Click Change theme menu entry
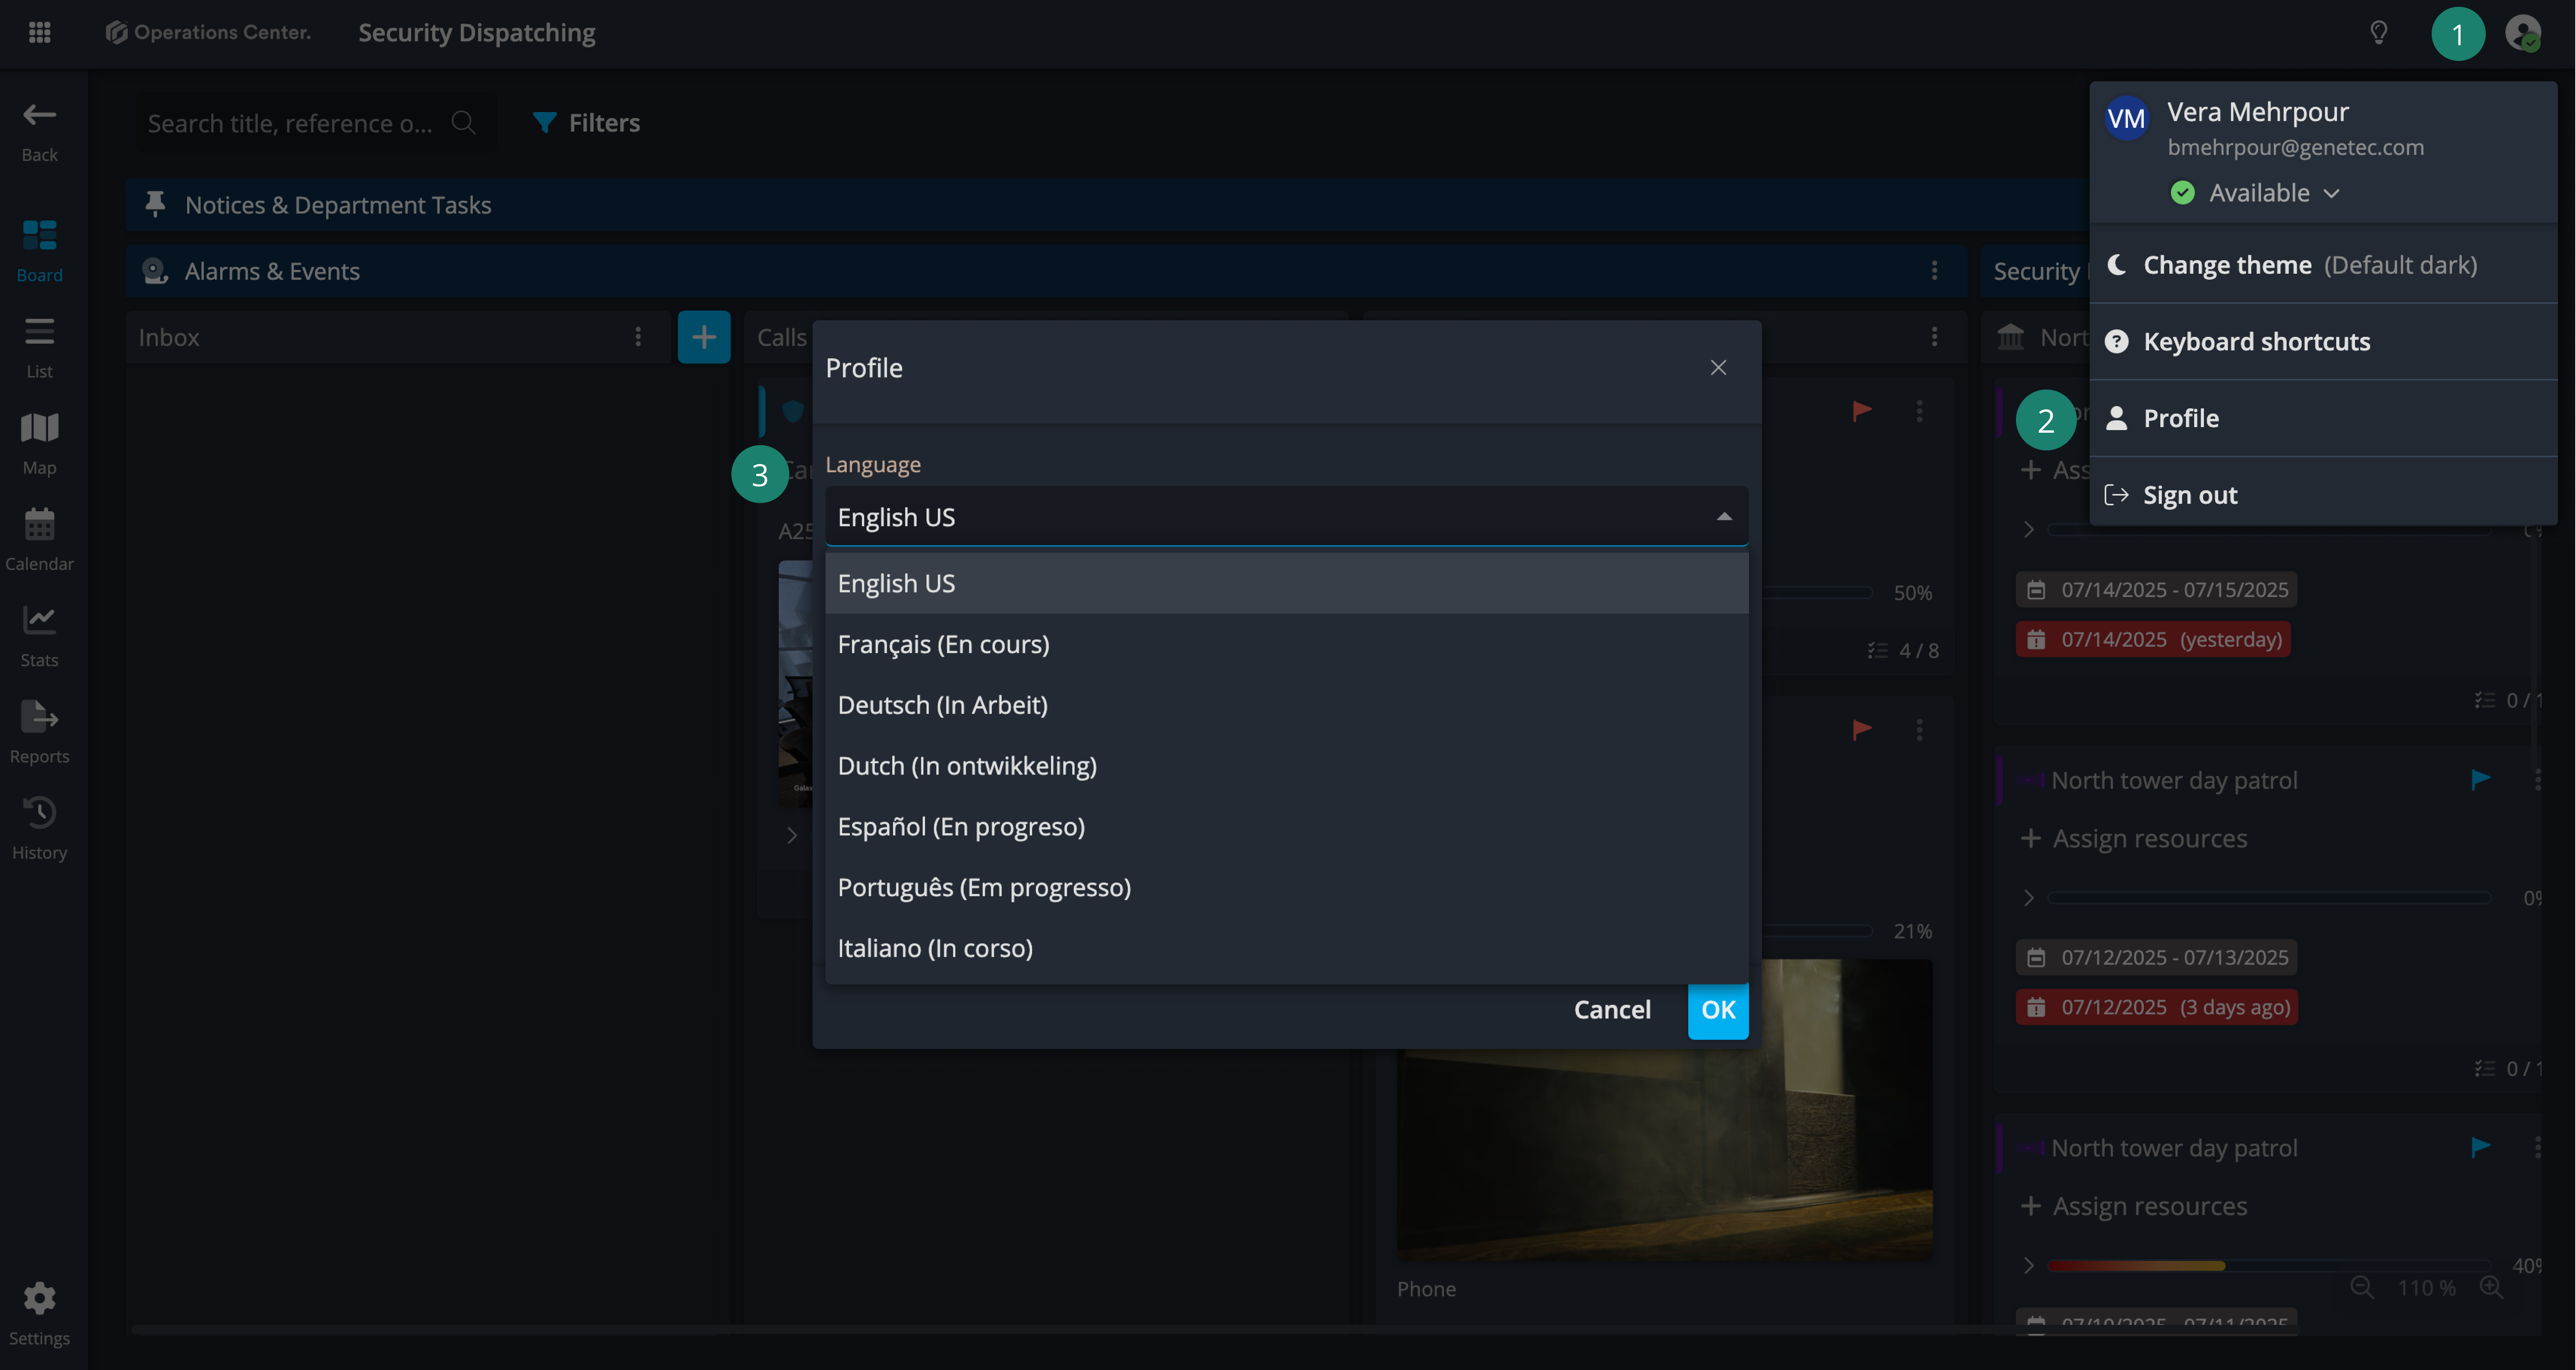Screen dimensions: 2576x1370 click(2323, 265)
